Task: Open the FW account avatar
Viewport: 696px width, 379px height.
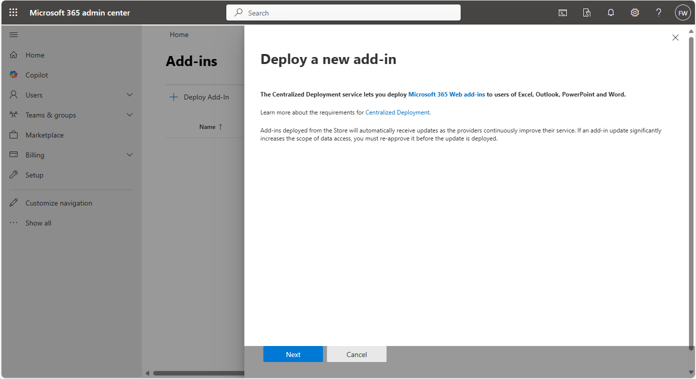Action: [682, 12]
